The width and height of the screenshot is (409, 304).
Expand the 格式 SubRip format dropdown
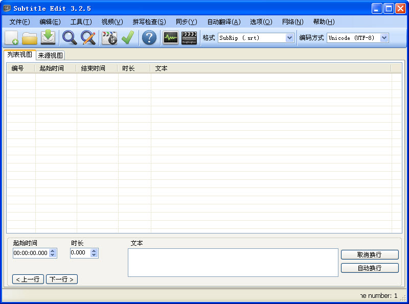pyautogui.click(x=289, y=38)
